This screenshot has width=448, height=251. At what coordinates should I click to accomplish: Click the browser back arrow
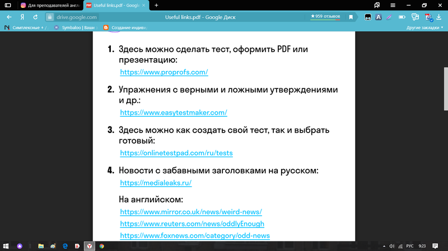pyautogui.click(x=9, y=17)
